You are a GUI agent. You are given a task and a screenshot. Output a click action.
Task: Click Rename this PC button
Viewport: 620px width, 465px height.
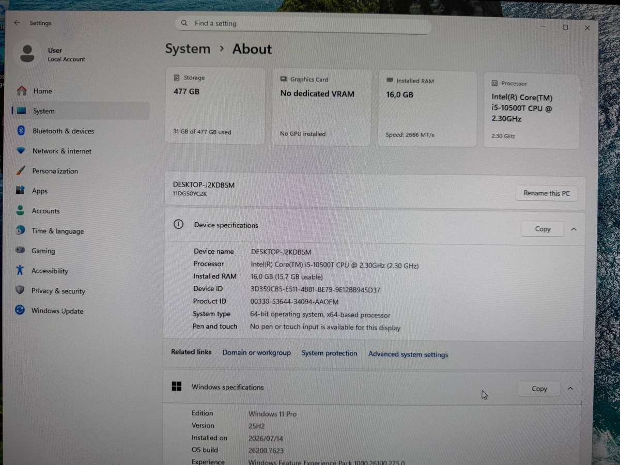(546, 193)
